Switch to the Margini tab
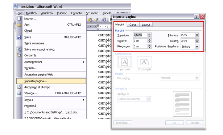223x135 pixels. [x=120, y=25]
